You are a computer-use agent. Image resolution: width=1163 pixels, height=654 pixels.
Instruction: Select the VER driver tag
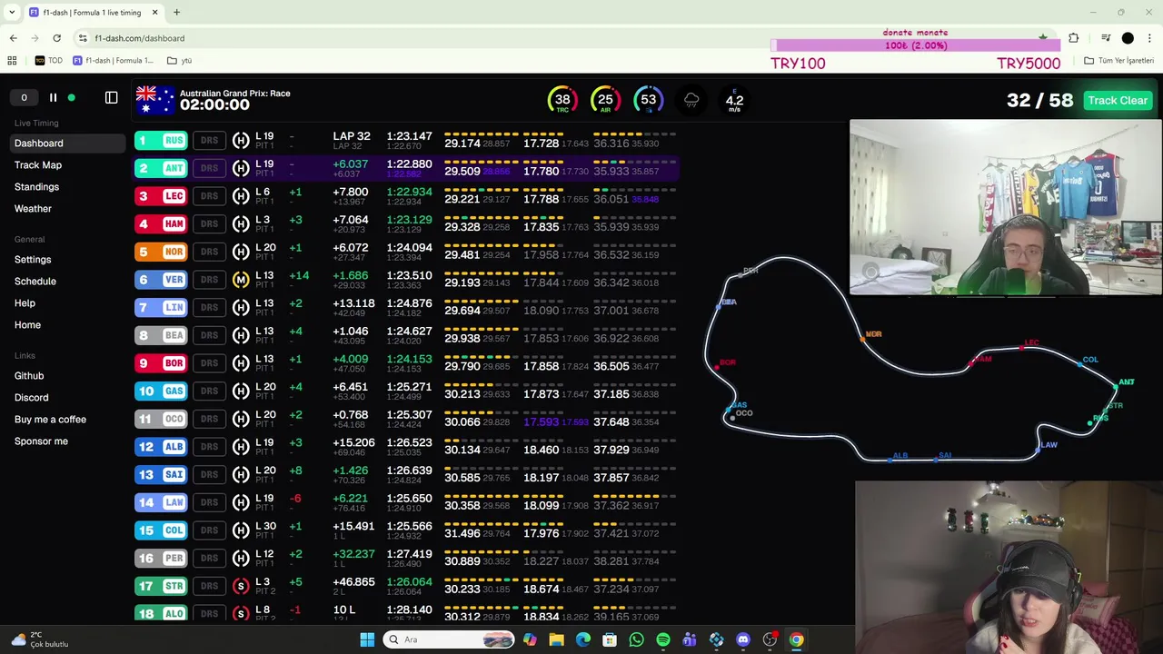tap(162, 279)
